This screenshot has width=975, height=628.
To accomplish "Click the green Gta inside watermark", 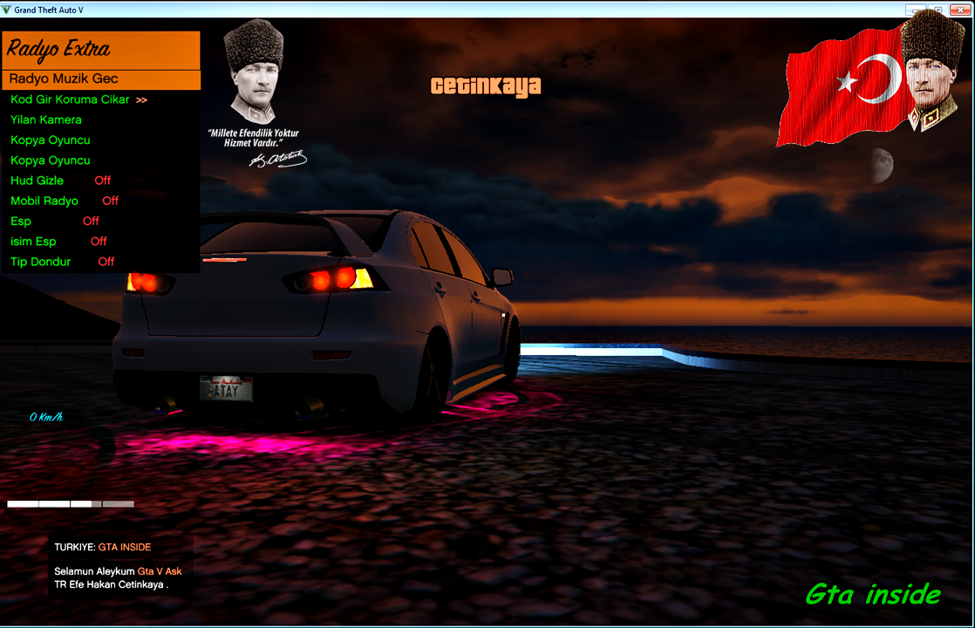I will tap(872, 595).
